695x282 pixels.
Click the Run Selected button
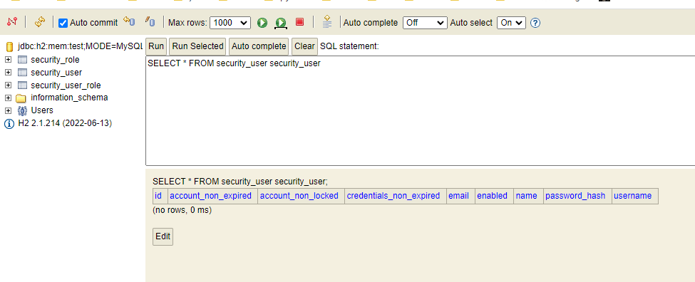197,46
